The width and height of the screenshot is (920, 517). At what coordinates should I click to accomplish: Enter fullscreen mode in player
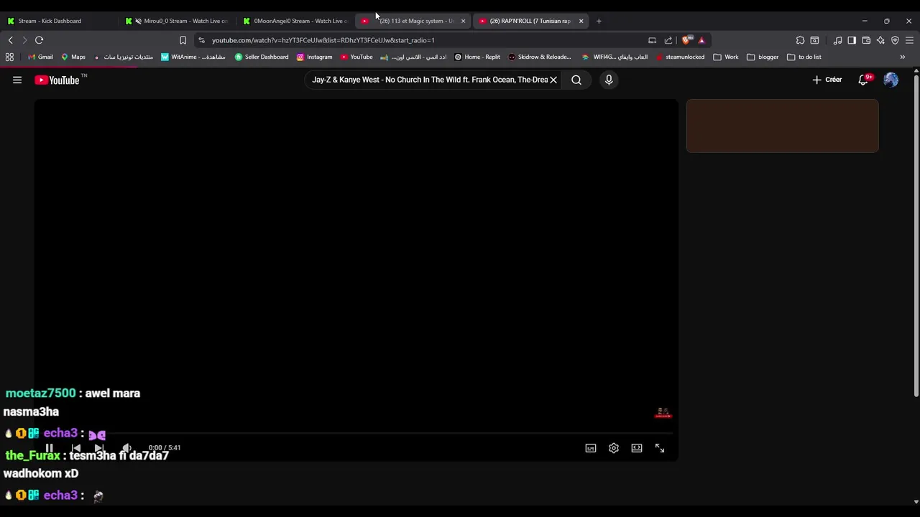point(660,448)
